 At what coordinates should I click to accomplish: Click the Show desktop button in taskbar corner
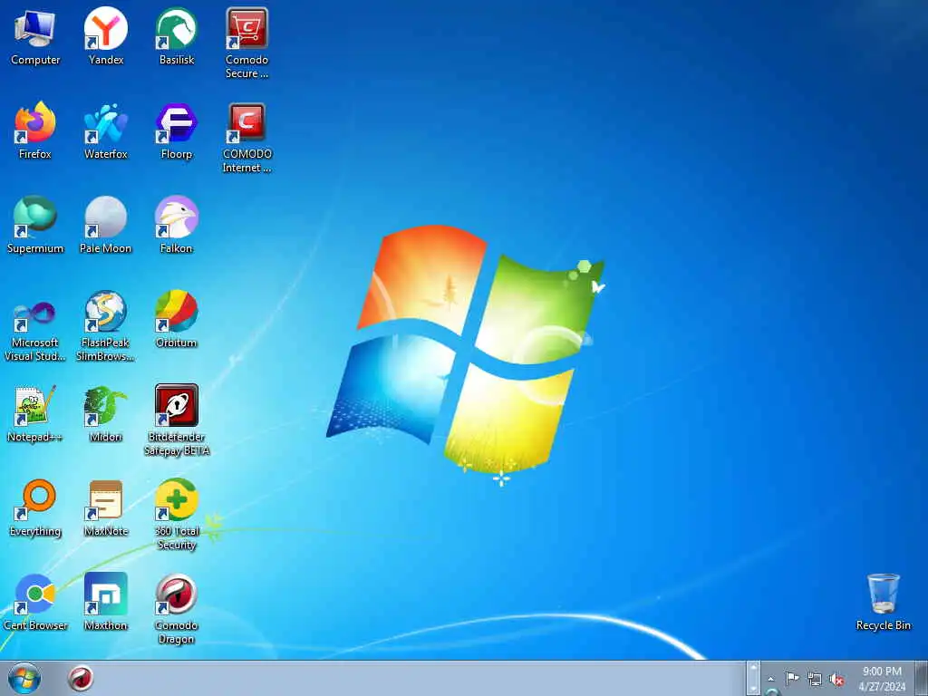coord(921,678)
